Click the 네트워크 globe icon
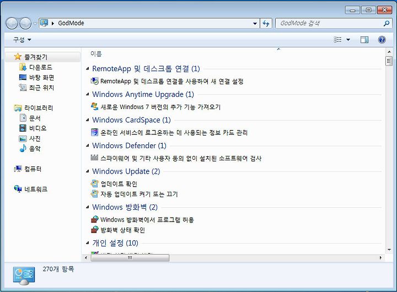Screen dimensions: 397x292 coord(18,189)
